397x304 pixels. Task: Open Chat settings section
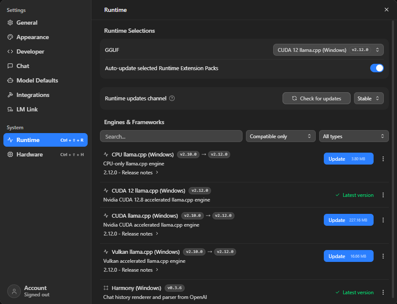[46, 66]
